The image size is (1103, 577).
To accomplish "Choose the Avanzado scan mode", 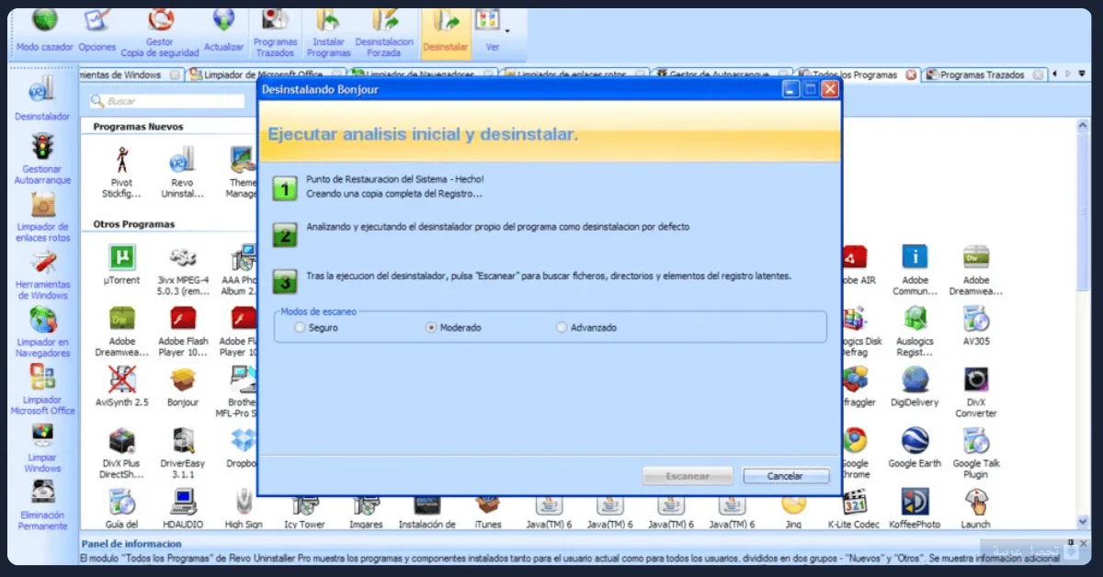I will tap(586, 327).
